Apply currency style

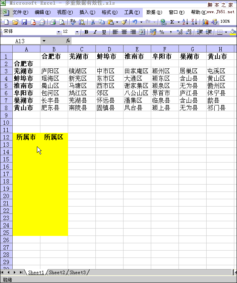tap(153, 32)
